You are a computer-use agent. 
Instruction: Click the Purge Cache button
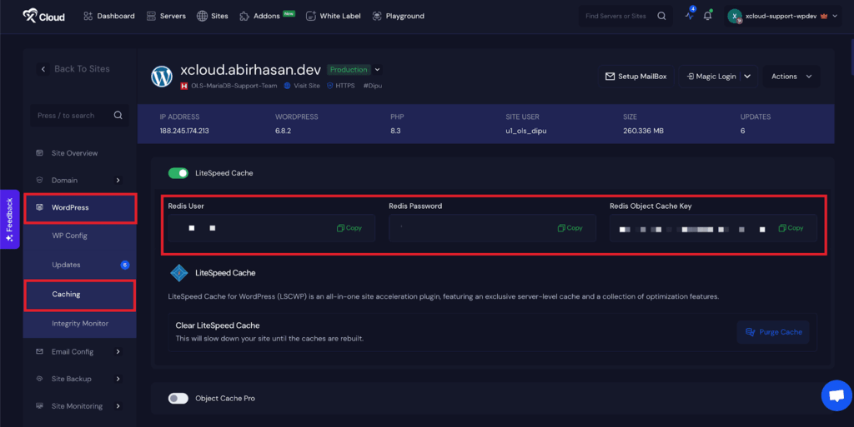(773, 332)
